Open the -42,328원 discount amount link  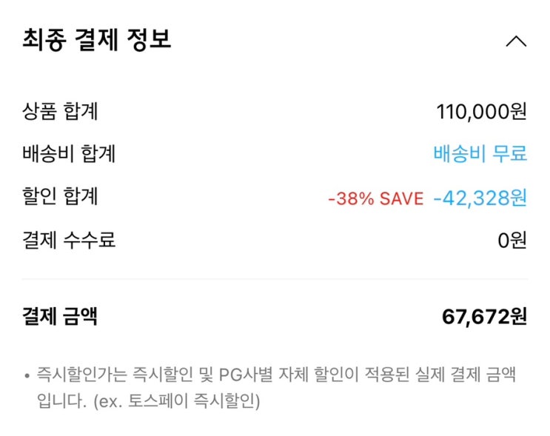click(x=480, y=198)
